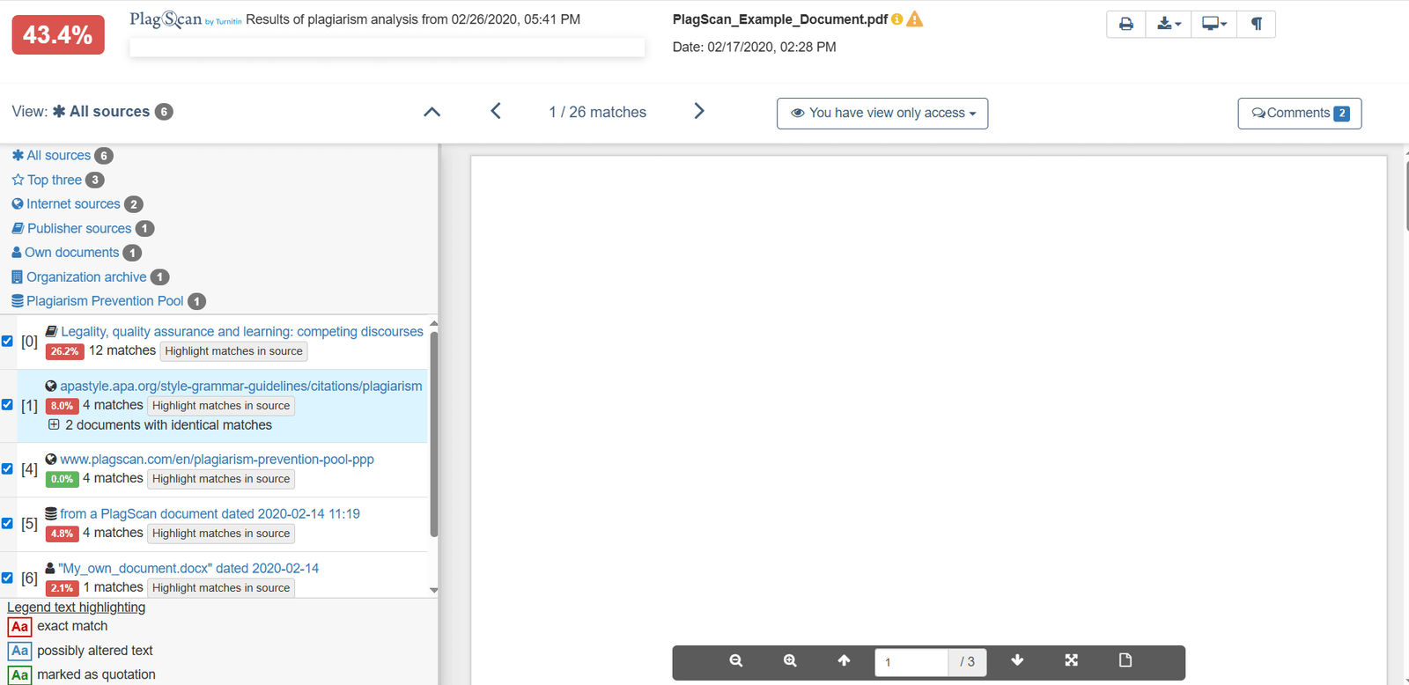Toggle checkbox for source [4] plagscan.com

pyautogui.click(x=7, y=468)
